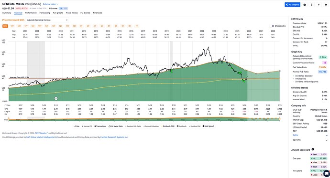The width and height of the screenshot is (330, 178).
Task: Click the split marker circle on chart
Action: [x=56, y=98]
